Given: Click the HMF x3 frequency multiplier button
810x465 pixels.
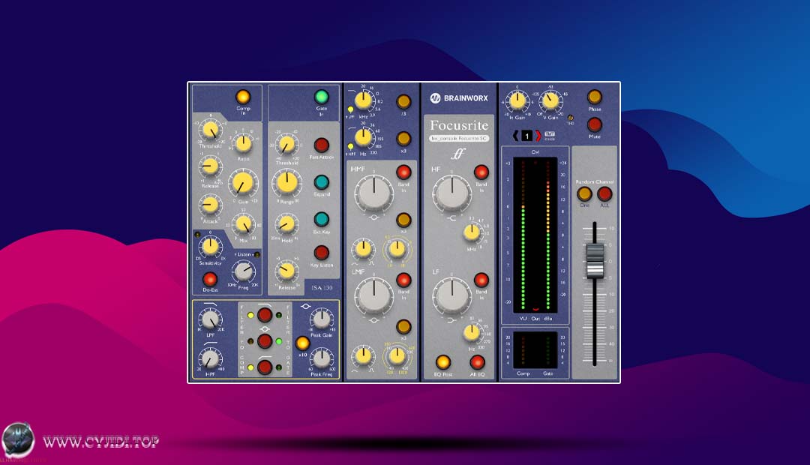Looking at the screenshot, I should 403,220.
